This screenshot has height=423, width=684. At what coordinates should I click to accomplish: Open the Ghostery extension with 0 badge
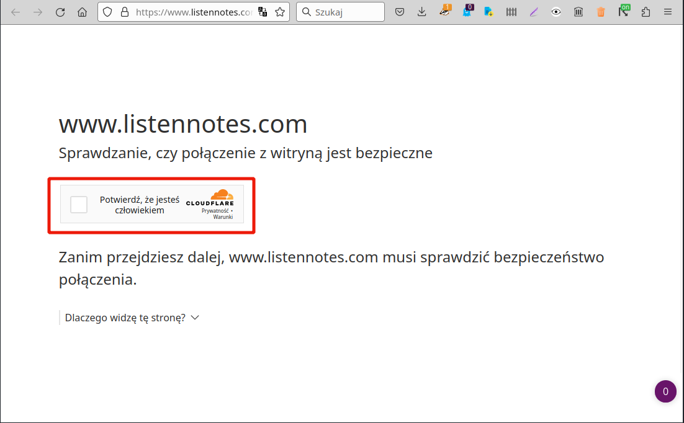[x=467, y=12]
